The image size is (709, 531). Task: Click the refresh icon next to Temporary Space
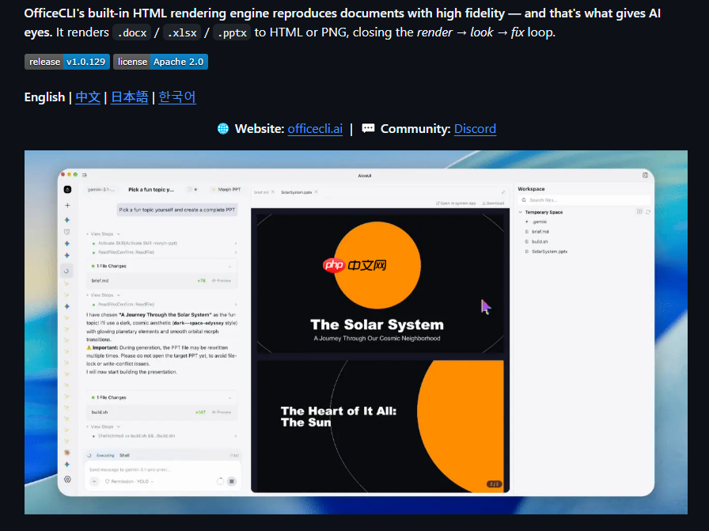coord(648,211)
